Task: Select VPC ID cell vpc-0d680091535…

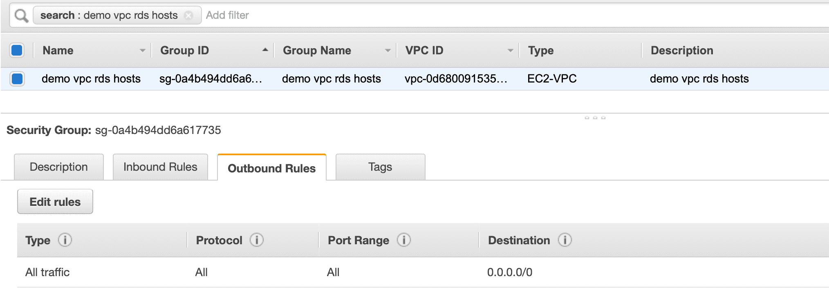Action: (456, 78)
